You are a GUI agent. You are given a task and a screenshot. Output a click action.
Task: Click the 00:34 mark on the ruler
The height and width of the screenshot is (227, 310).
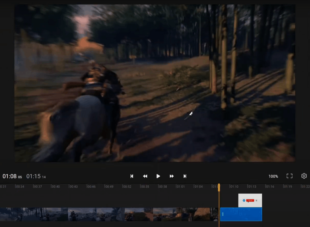point(20,187)
